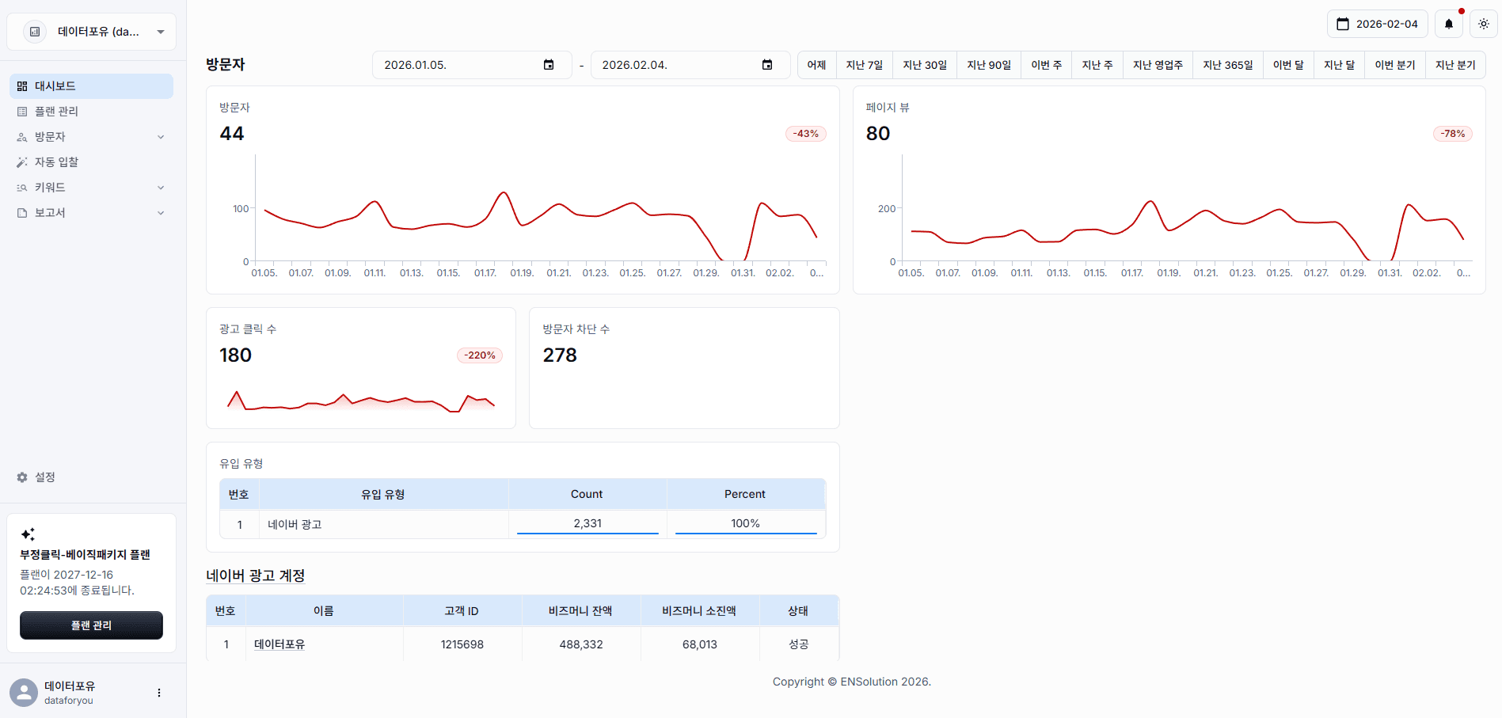Click the 2026.01.05. start date field
The width and height of the screenshot is (1502, 718).
tap(459, 65)
